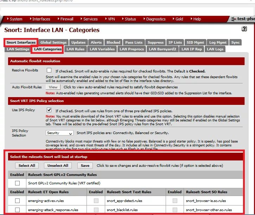Viewport: 255px width, 215px height.
Task: Switch to the LAN Variables tab
Action: pos(102,49)
